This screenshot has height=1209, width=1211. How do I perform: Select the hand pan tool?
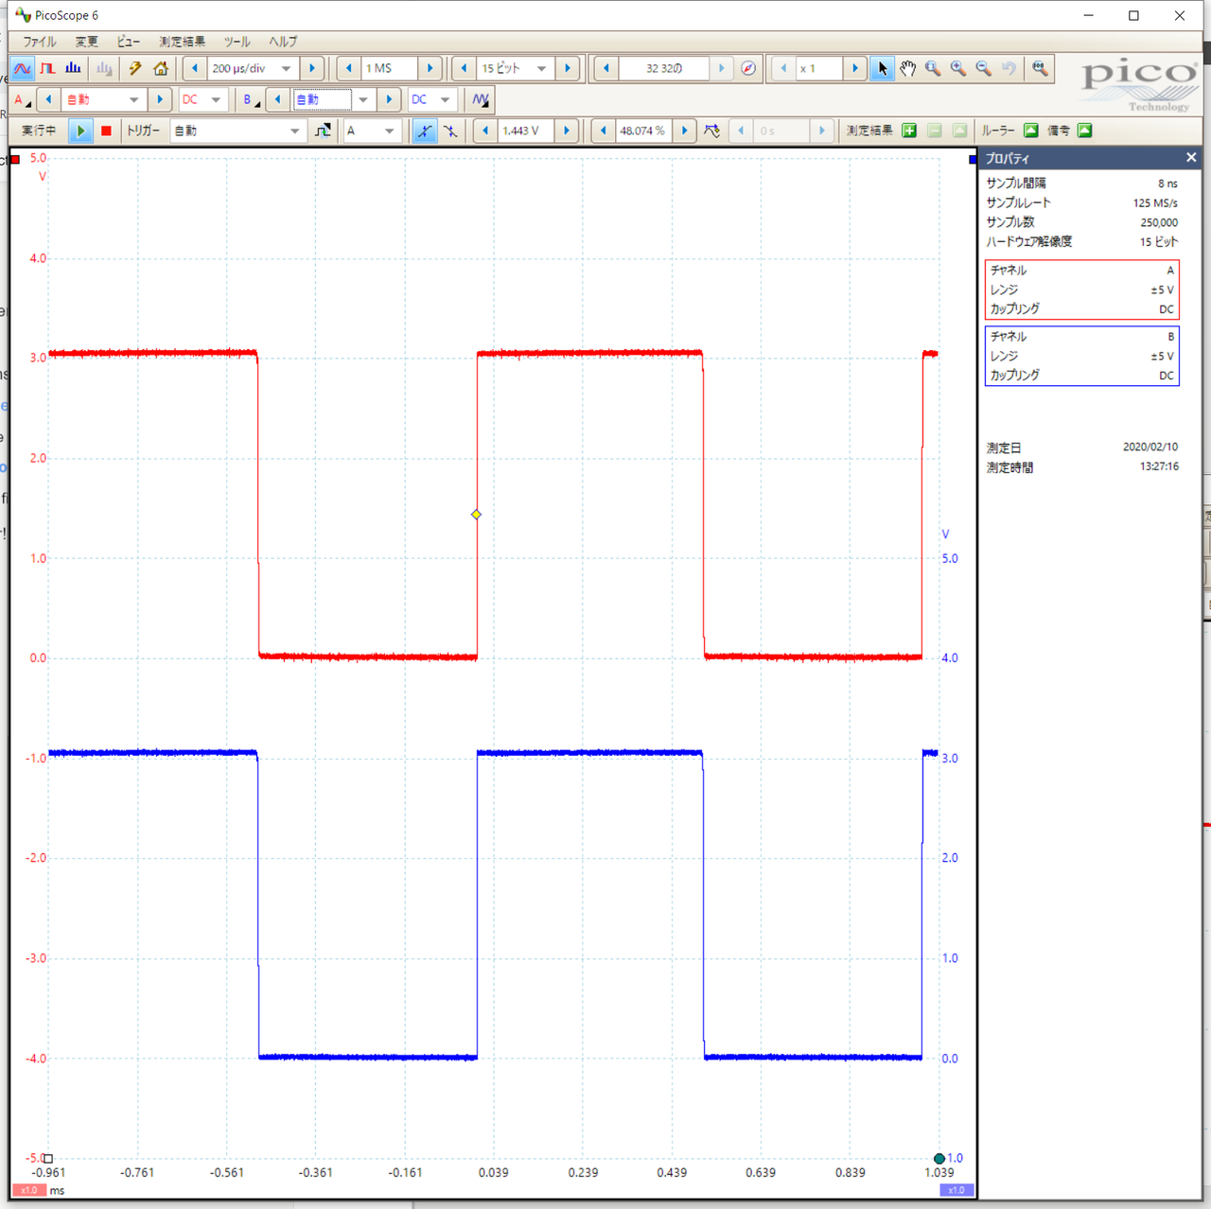[907, 68]
